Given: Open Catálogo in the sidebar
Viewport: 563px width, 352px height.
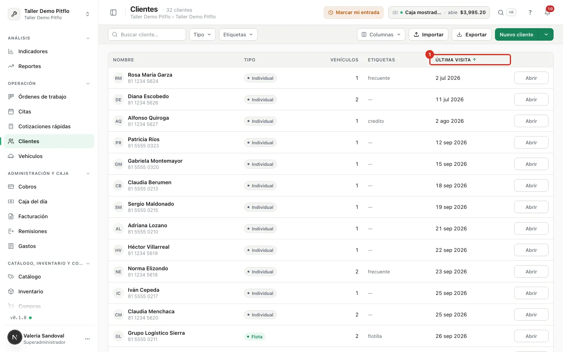Looking at the screenshot, I should (49, 277).
